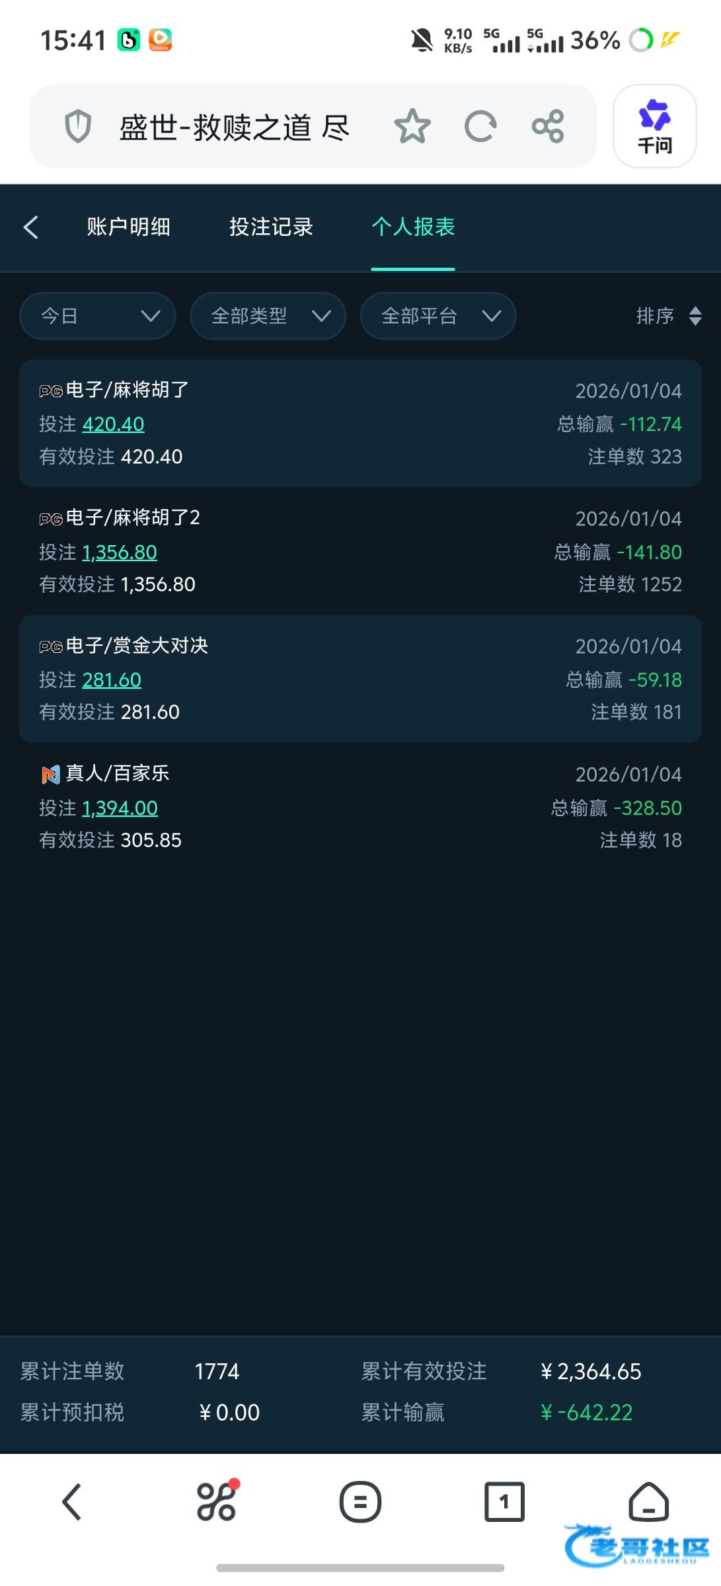Toggle 排序 sort order

[x=669, y=316]
